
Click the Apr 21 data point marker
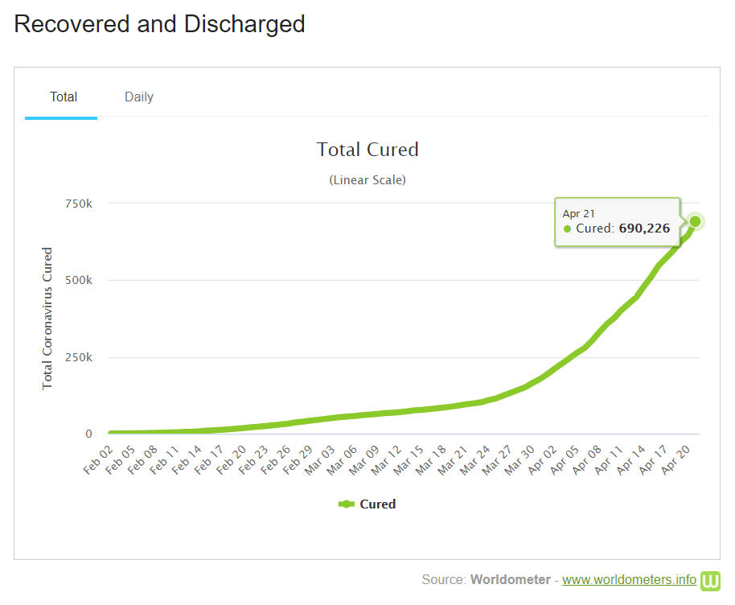[695, 221]
